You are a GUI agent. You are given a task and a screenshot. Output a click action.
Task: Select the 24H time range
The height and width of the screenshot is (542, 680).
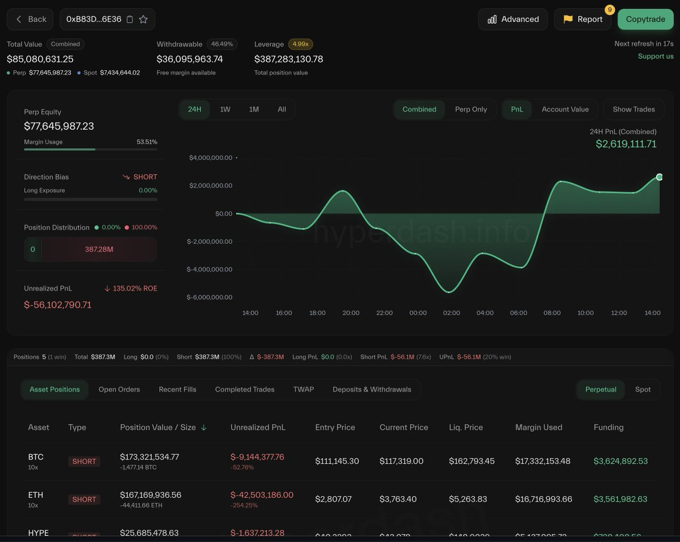(194, 109)
